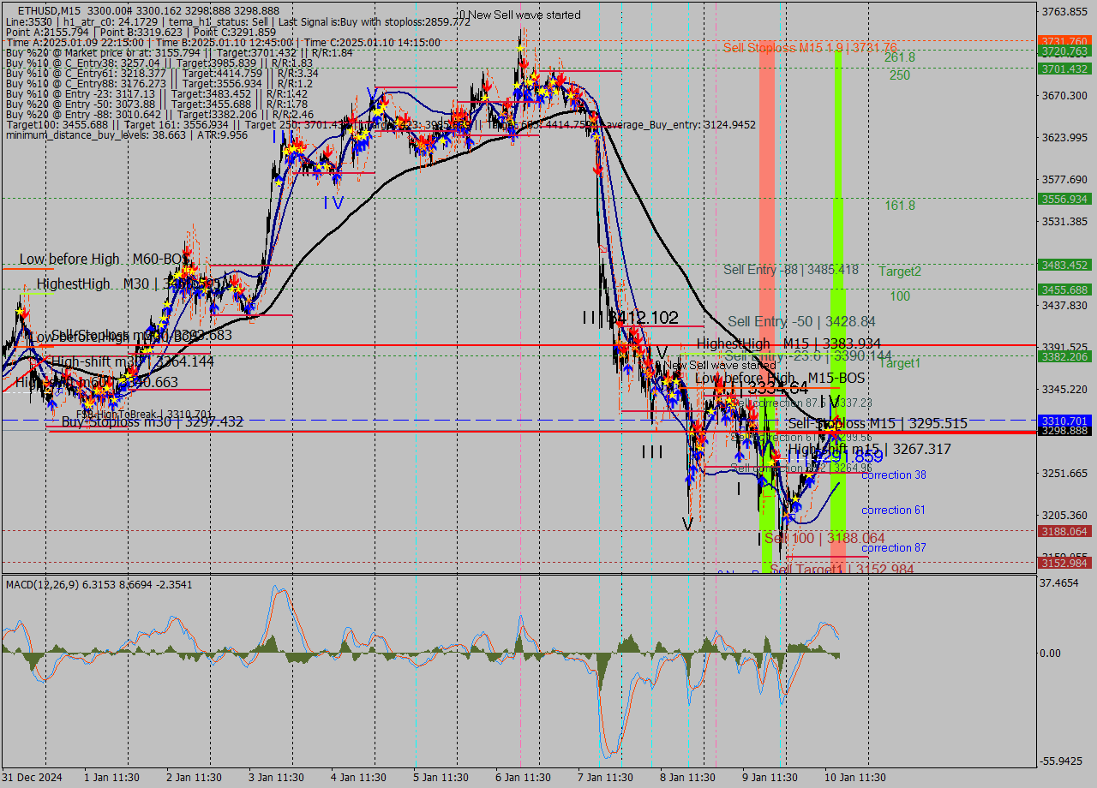Select the green 3455.688 price axis tag

pos(1064,290)
